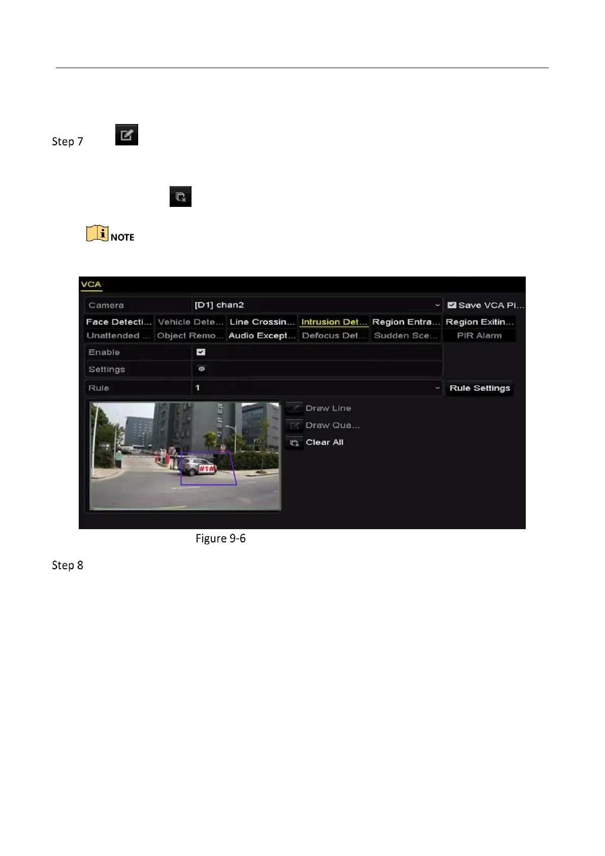Click the Rule row label
The height and width of the screenshot is (856, 605).
[99, 388]
